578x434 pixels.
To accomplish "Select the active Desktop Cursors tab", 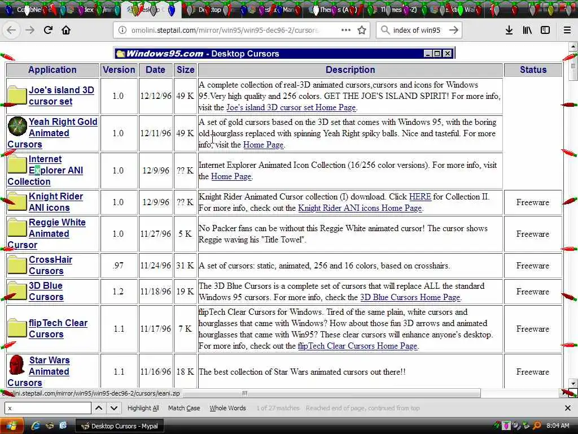I will click(151, 10).
